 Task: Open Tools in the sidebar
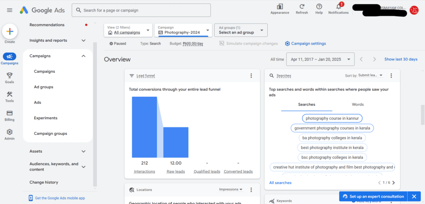[x=10, y=97]
